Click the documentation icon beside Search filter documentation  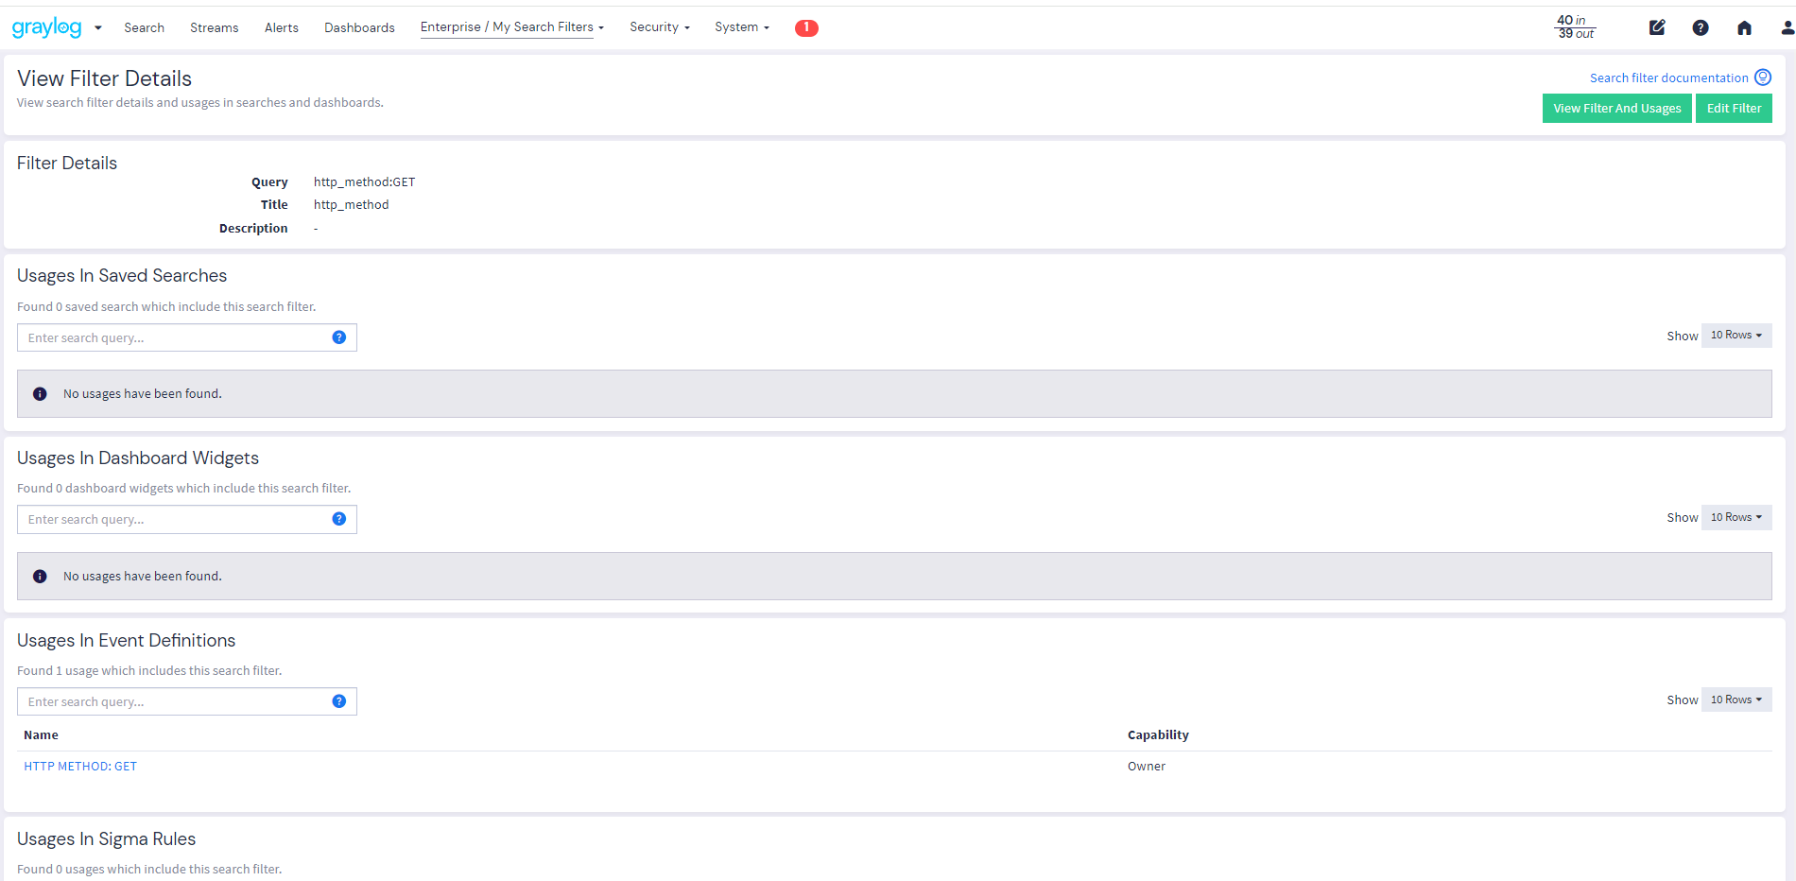point(1764,77)
